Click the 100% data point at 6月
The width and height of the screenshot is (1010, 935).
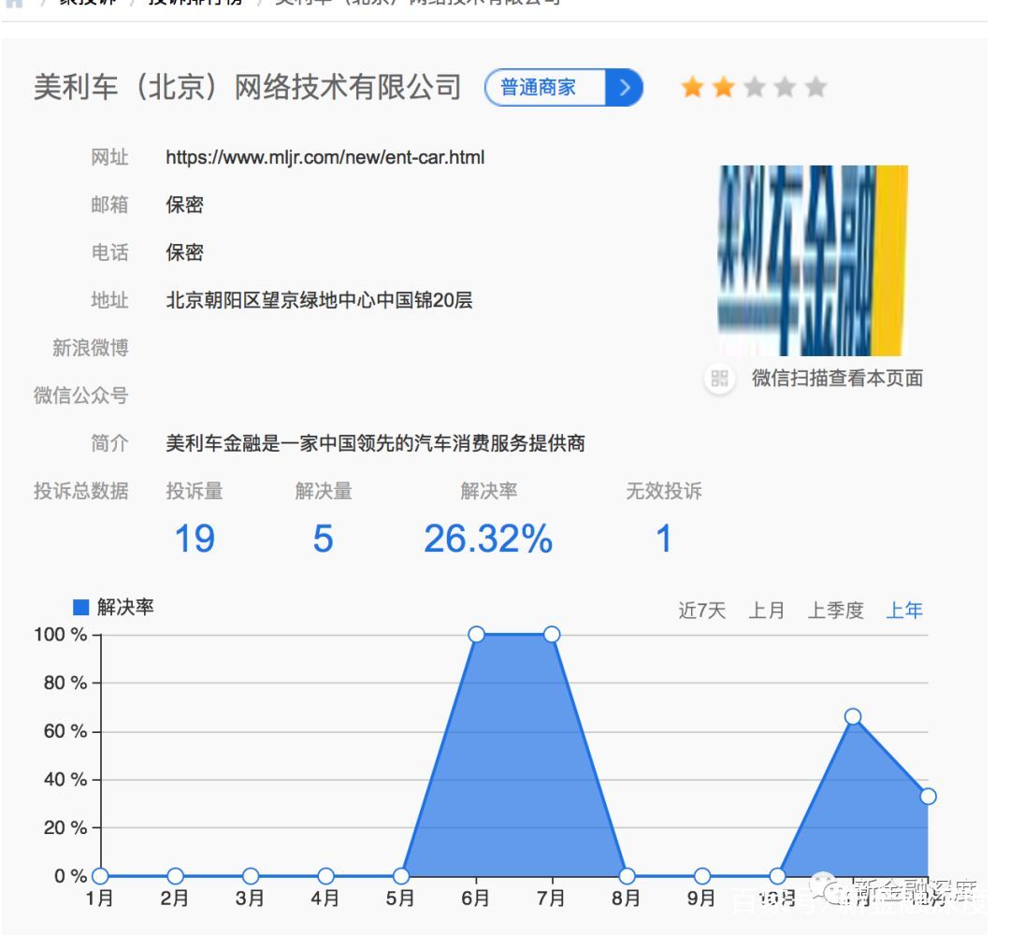[x=476, y=633]
